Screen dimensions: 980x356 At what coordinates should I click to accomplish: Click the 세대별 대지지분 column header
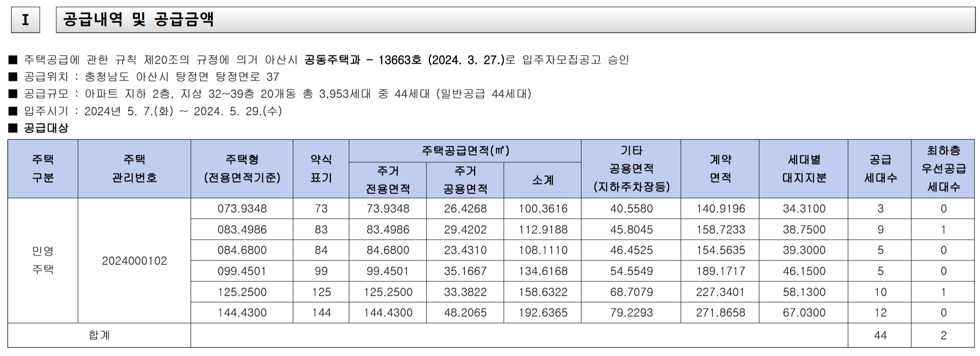tap(804, 169)
